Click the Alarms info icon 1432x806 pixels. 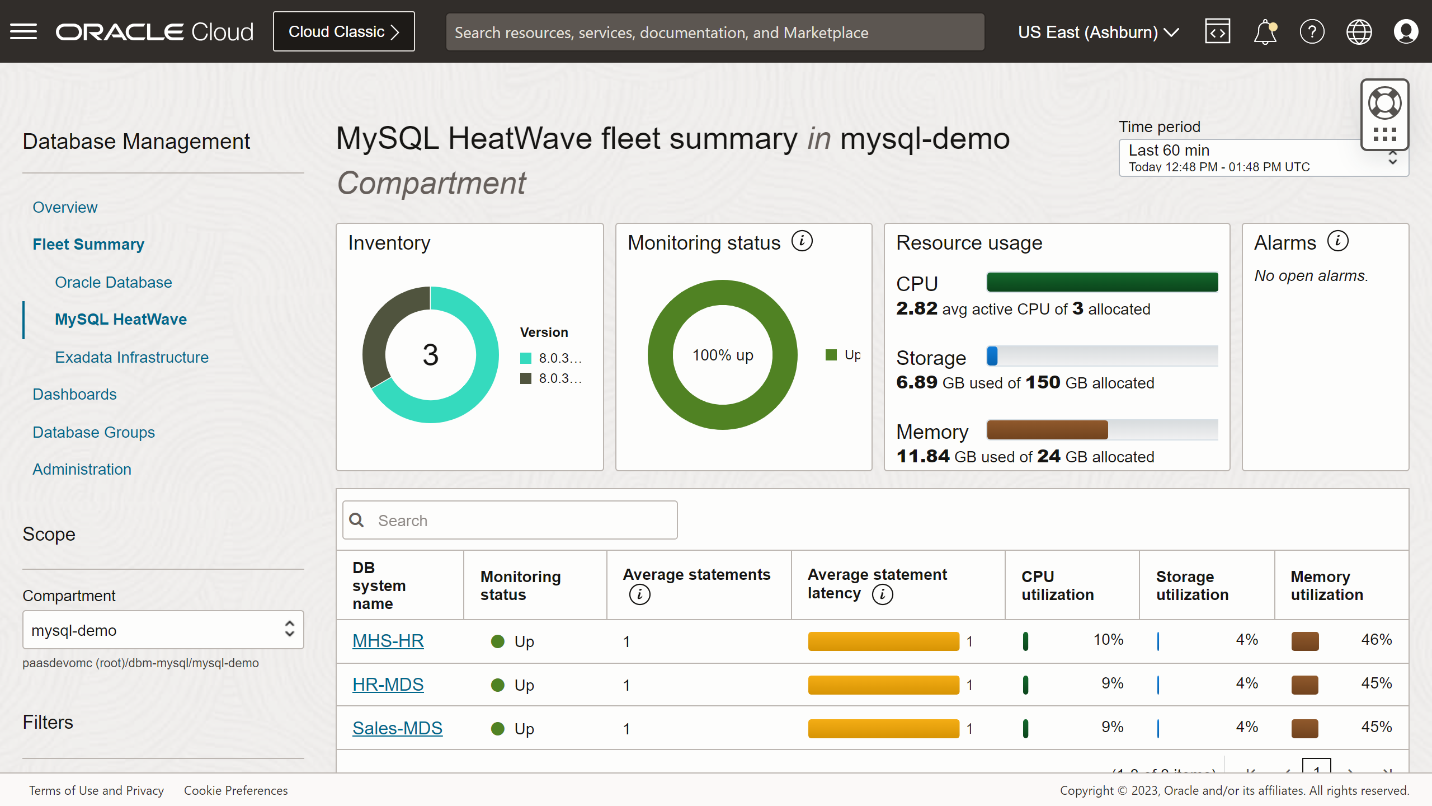coord(1337,241)
